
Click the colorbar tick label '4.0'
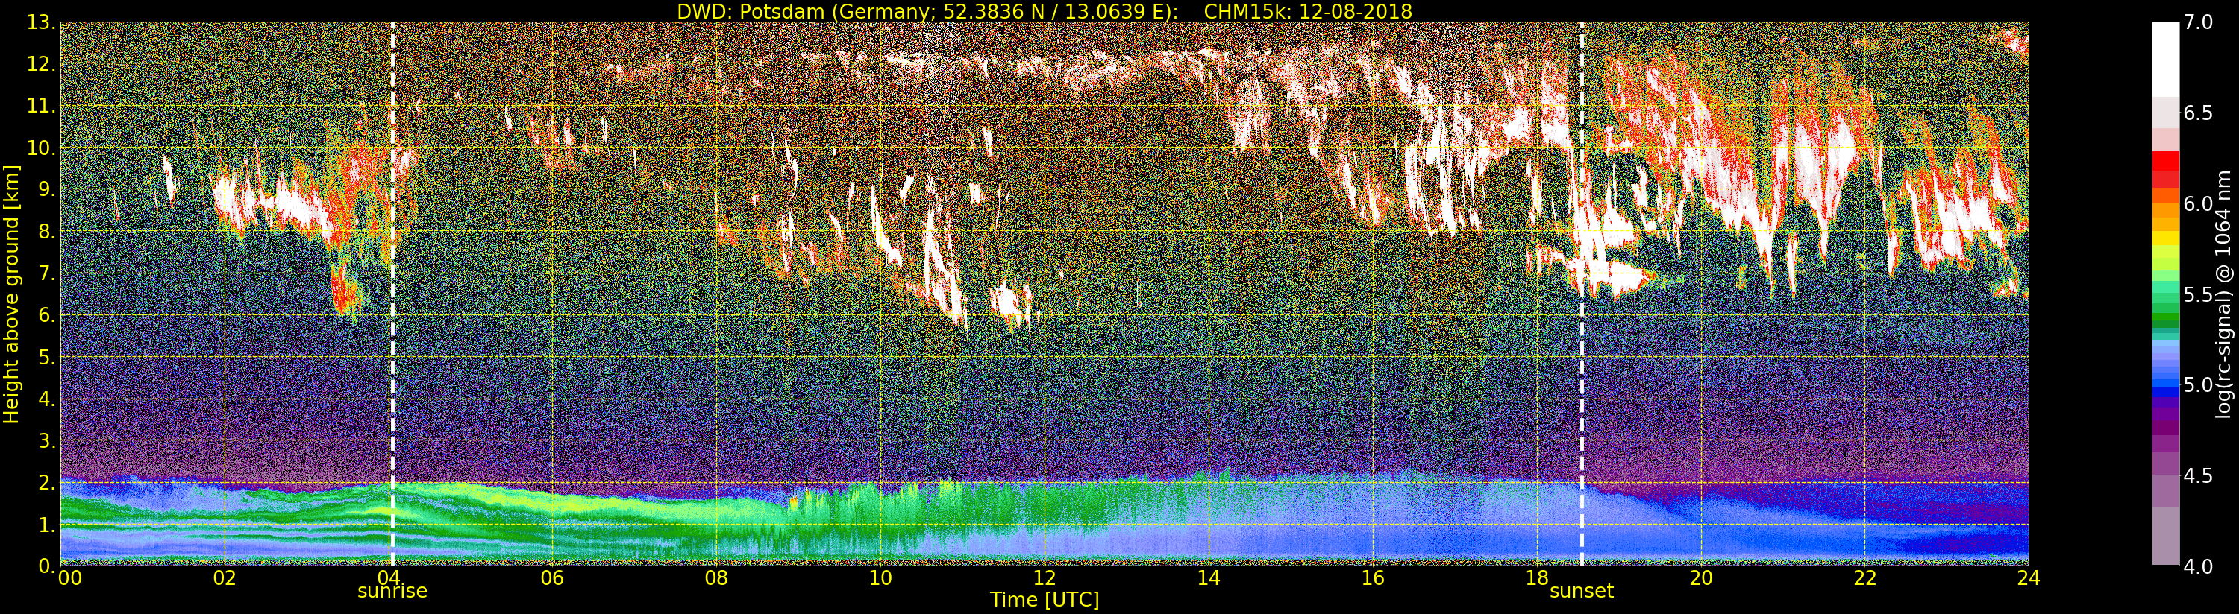click(2198, 566)
